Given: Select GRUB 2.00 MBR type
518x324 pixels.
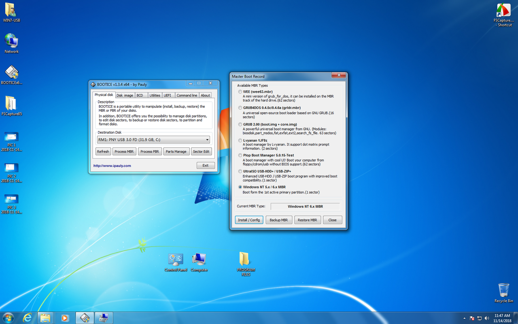Looking at the screenshot, I should coord(240,124).
